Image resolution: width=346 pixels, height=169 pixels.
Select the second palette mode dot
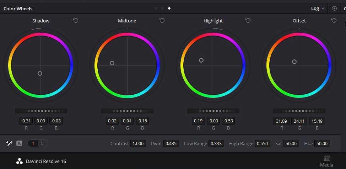click(162, 9)
